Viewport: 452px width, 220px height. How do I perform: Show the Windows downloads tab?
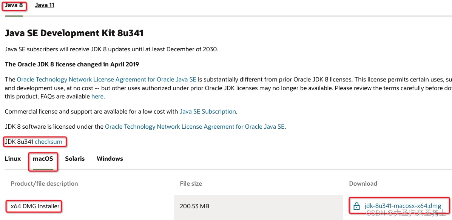click(x=110, y=158)
